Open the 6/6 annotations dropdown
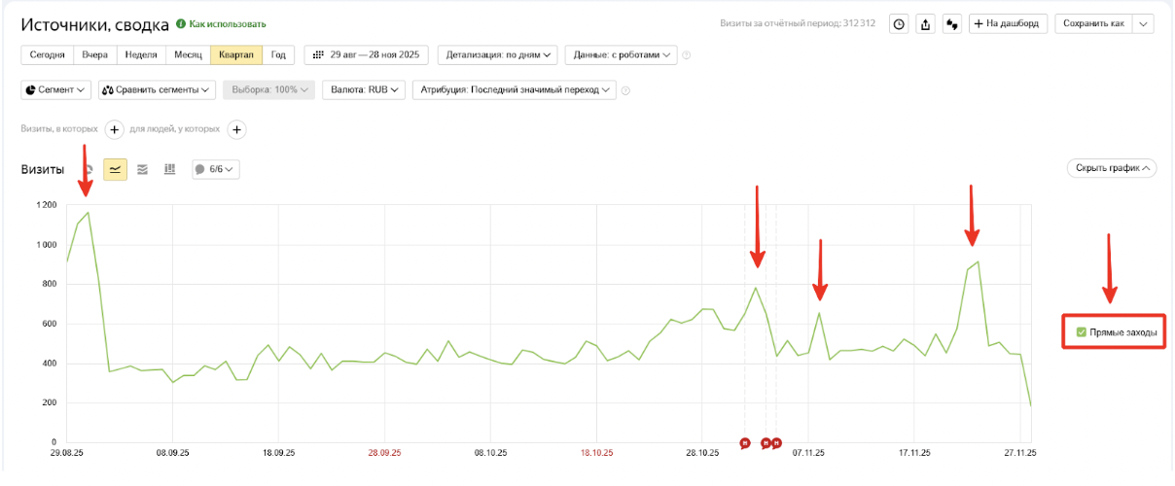This screenshot has width=1175, height=486. coord(216,169)
